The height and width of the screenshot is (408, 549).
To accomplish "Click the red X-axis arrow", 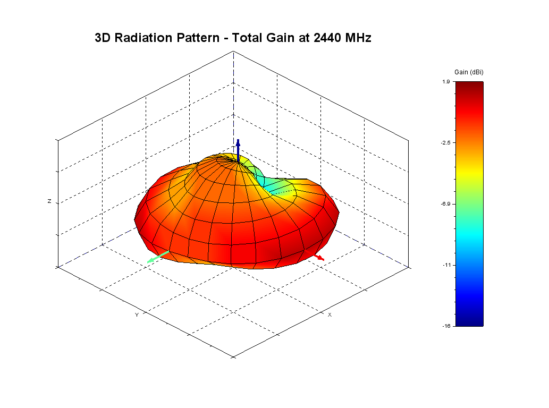I will coord(318,257).
